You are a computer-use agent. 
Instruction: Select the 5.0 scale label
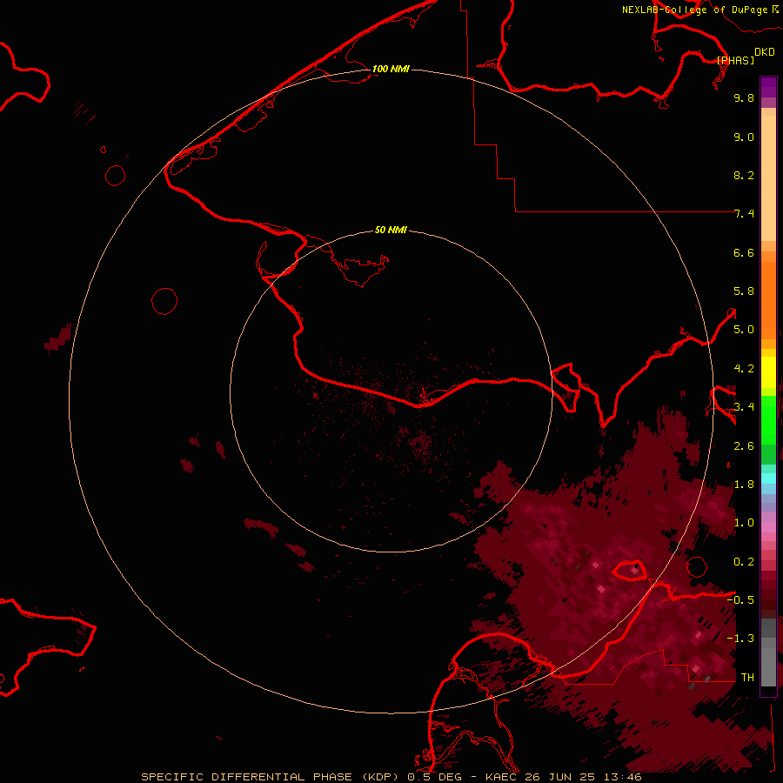tap(744, 330)
